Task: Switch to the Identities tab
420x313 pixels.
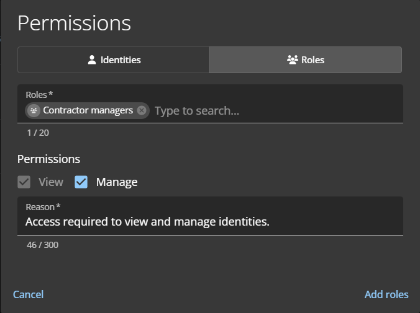Action: [x=114, y=60]
